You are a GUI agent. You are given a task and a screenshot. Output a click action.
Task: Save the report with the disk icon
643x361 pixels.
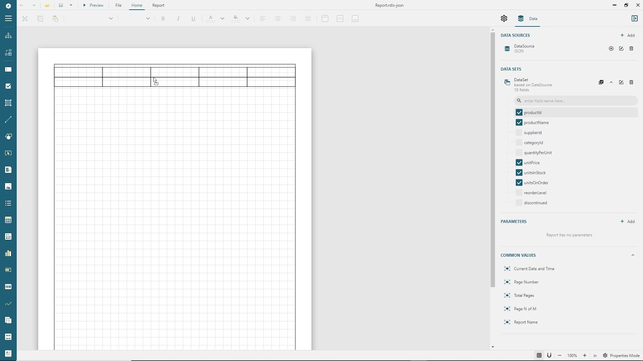(61, 5)
